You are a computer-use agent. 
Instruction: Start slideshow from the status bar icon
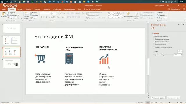[161, 103]
